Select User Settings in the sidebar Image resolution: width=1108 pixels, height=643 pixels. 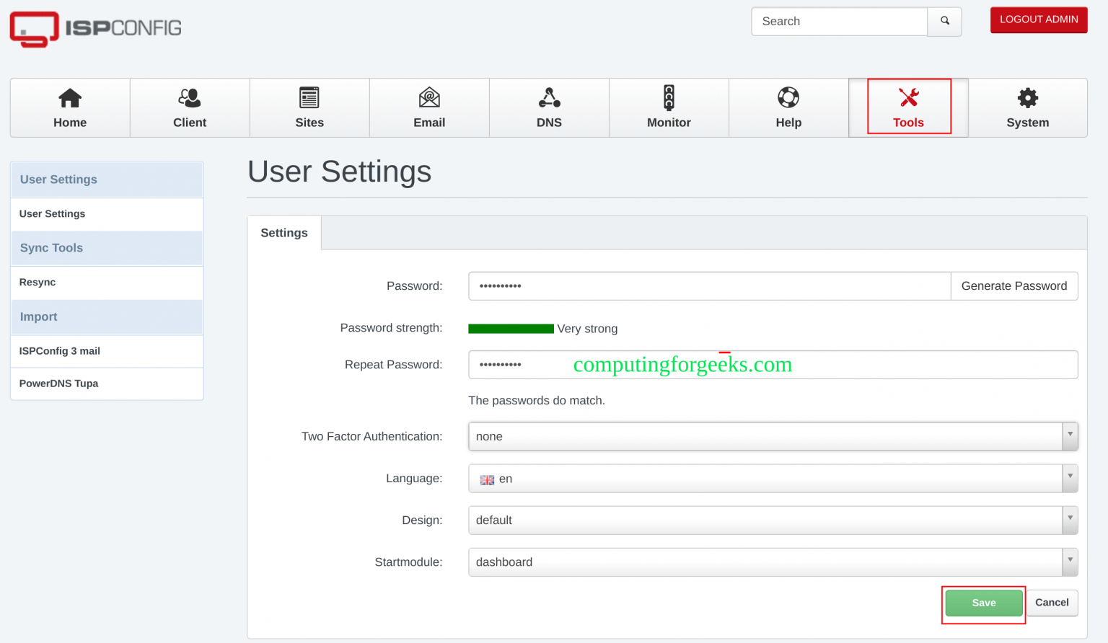pos(52,214)
